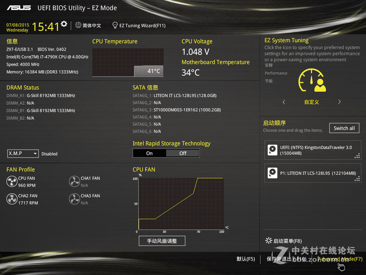Launch the EZ Tuning Wizard (F11)

(139, 25)
